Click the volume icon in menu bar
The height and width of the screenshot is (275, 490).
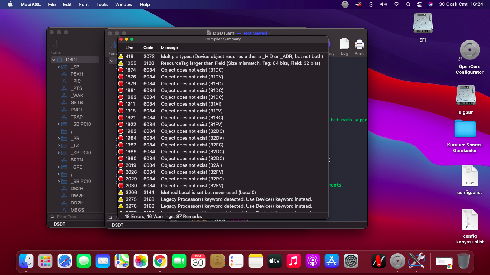point(383,4)
